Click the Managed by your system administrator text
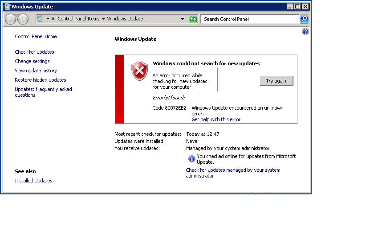Image resolution: width=374 pixels, height=233 pixels. coord(228,148)
